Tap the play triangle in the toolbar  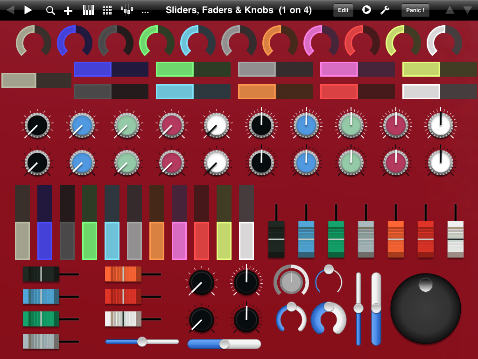tap(28, 10)
